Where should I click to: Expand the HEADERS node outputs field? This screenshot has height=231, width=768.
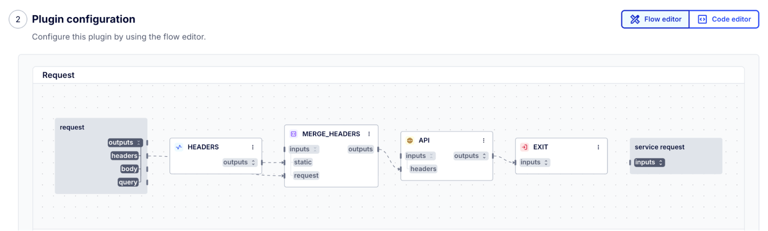click(x=253, y=162)
